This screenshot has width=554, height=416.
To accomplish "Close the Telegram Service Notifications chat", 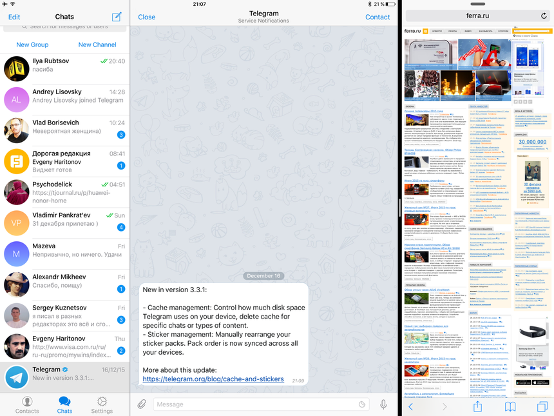I will pos(147,17).
